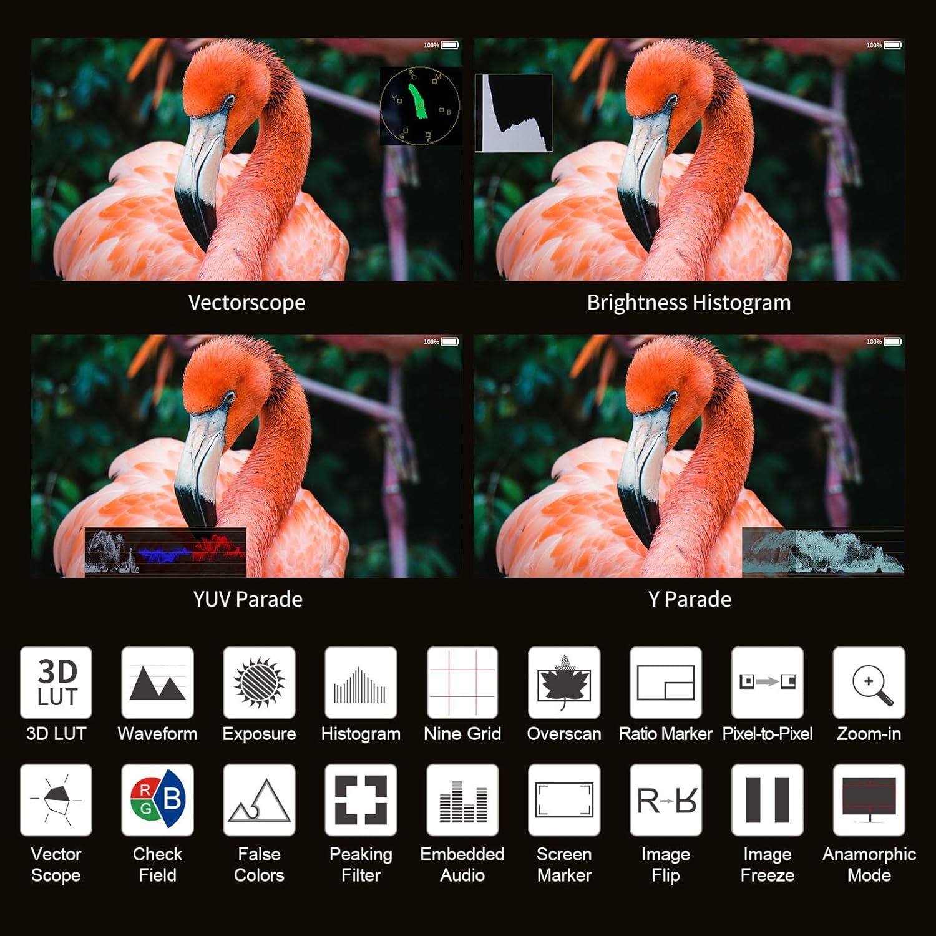Click the Image Flip icon
The image size is (936, 936).
coord(666,800)
